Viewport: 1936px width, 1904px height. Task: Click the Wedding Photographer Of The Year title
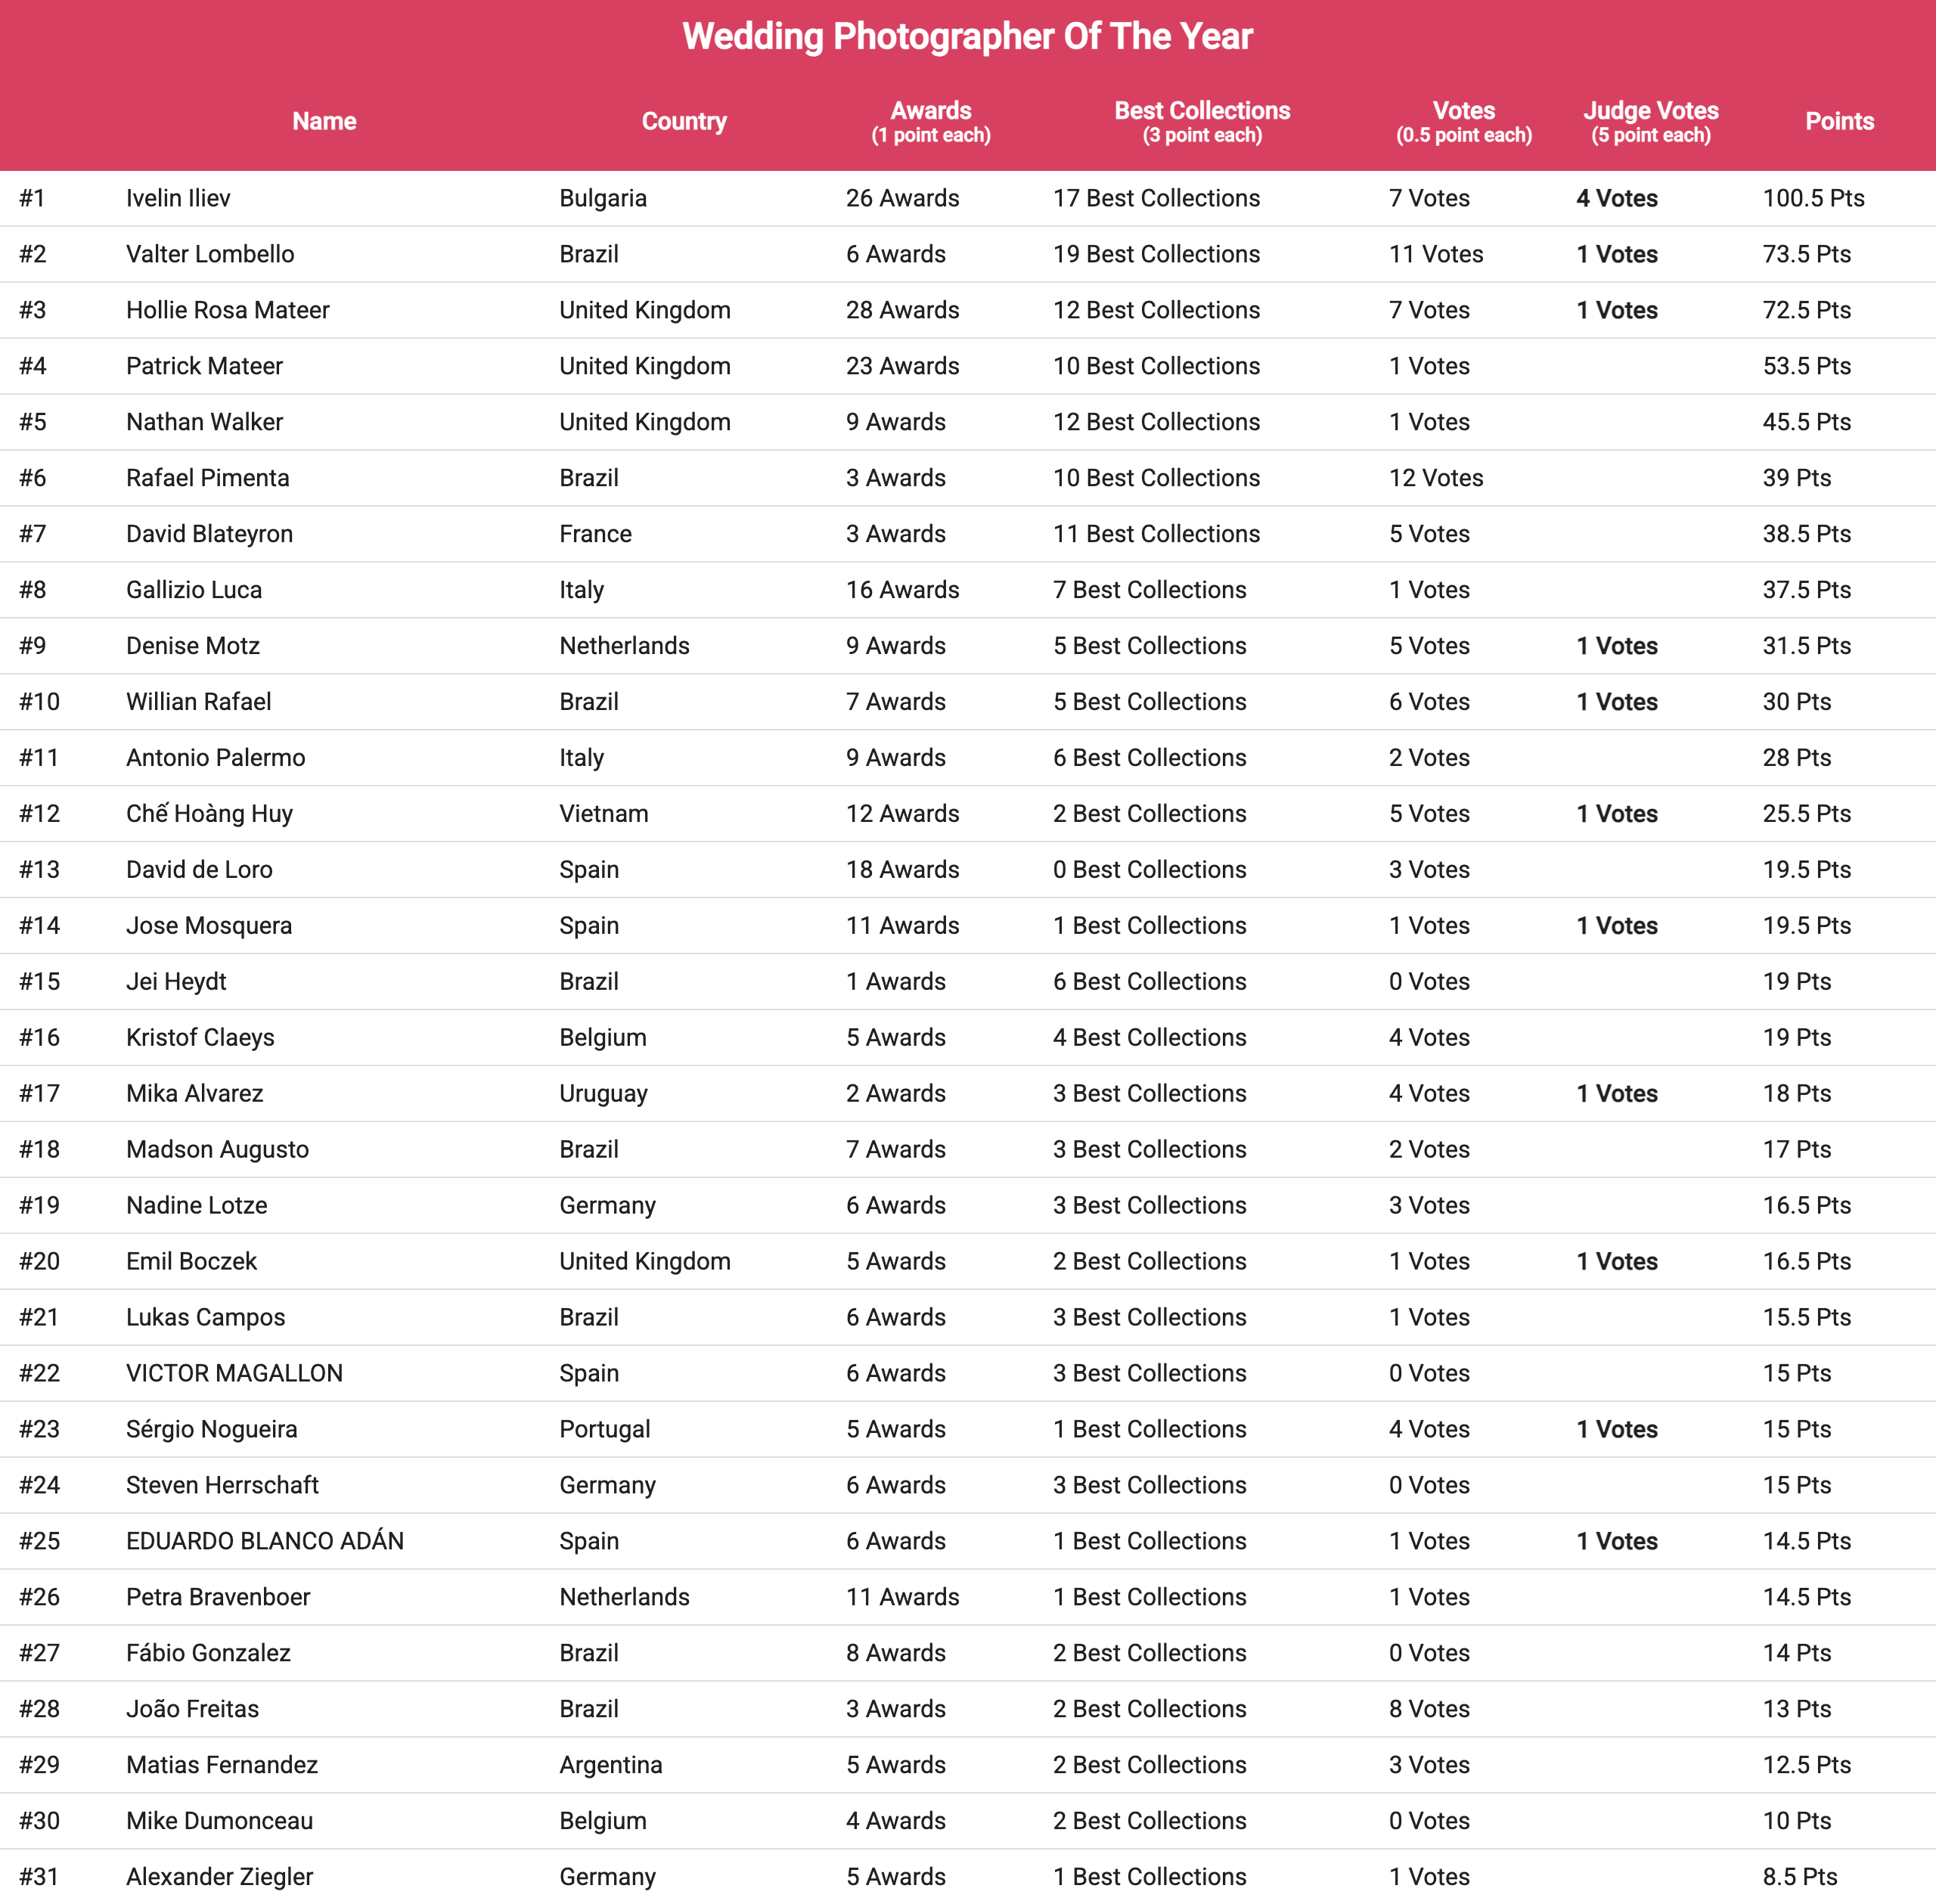pyautogui.click(x=967, y=37)
